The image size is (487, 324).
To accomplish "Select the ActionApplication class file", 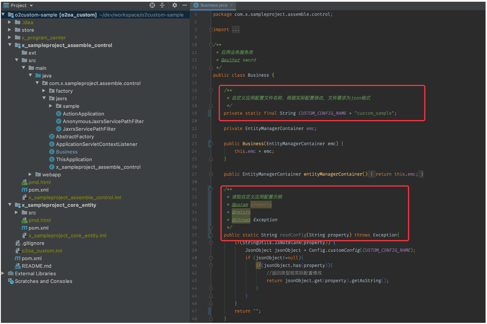I will point(83,114).
